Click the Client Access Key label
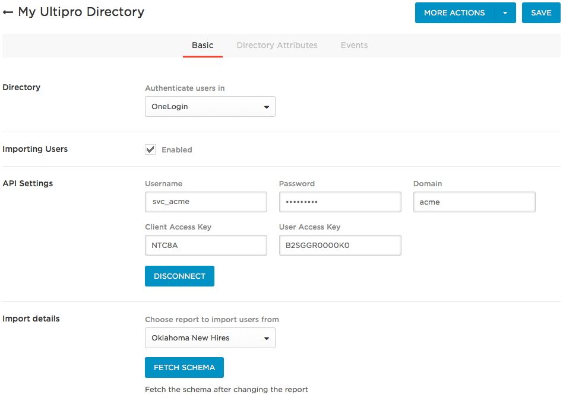563x398 pixels. click(178, 227)
